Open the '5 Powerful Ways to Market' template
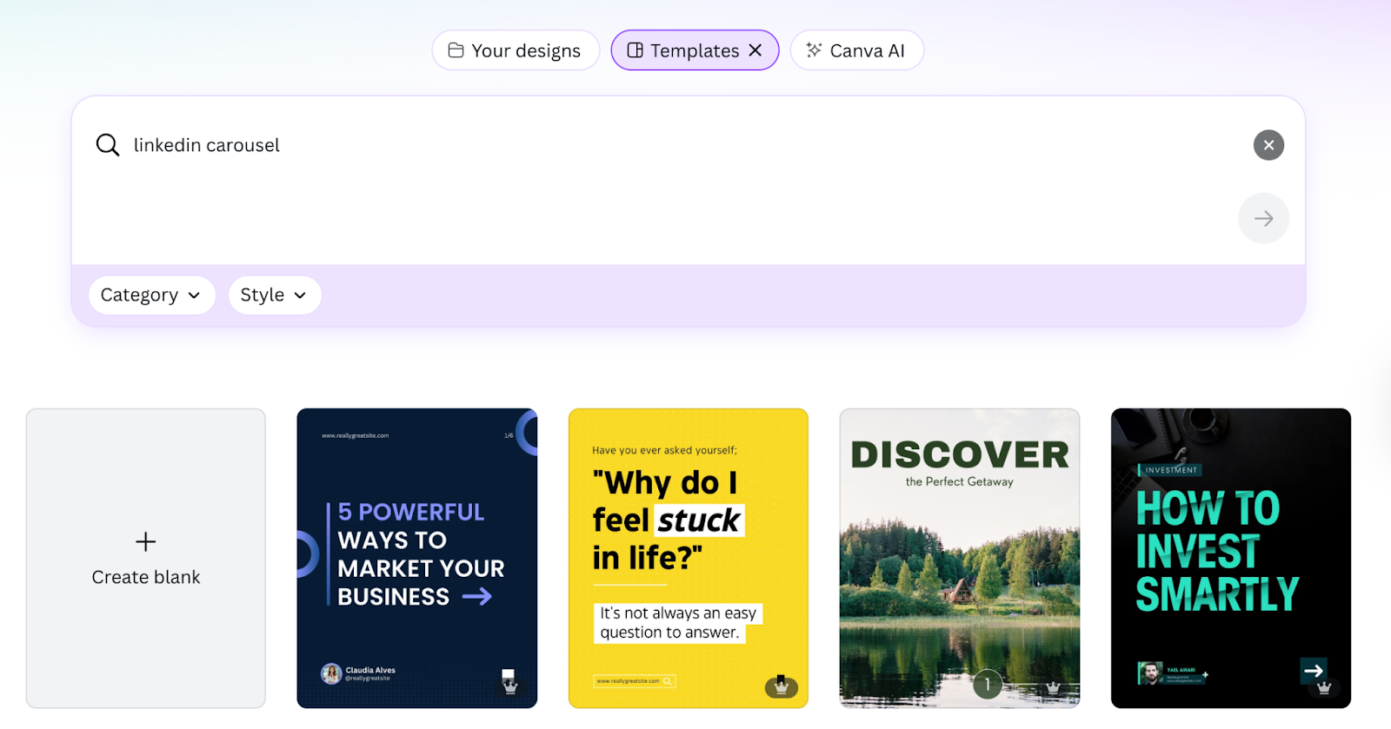The image size is (1391, 729). coord(417,559)
